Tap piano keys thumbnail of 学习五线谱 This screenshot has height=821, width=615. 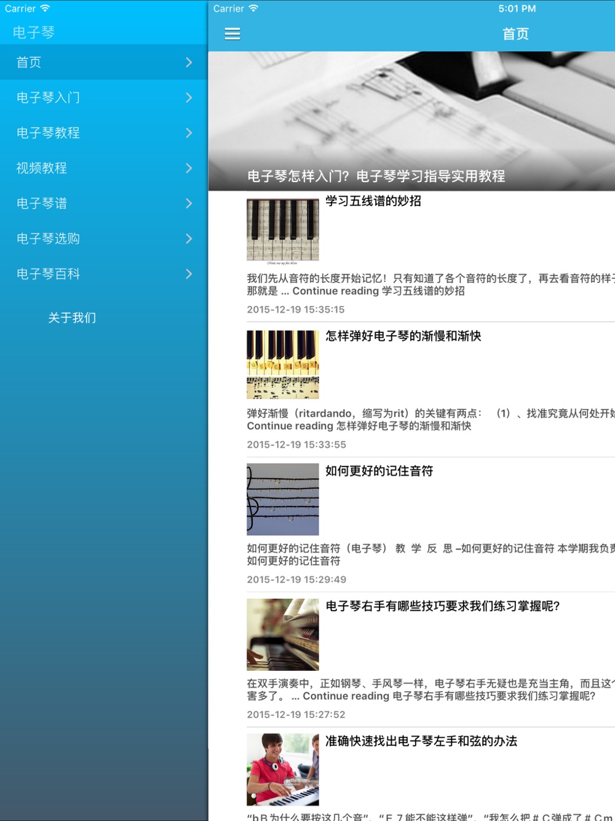tap(283, 231)
